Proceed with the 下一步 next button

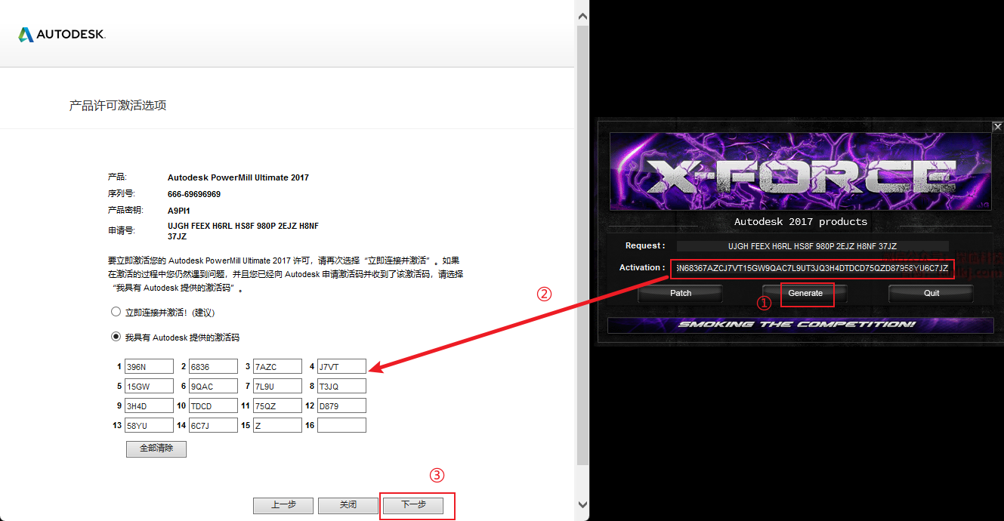pos(413,505)
